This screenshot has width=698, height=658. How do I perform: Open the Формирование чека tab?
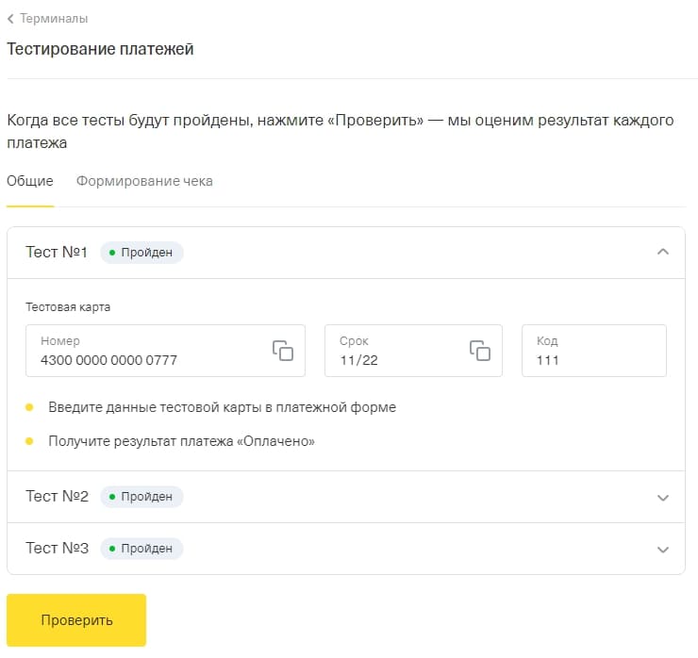coord(144,181)
